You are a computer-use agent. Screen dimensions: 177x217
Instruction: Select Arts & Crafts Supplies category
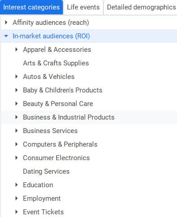56,63
